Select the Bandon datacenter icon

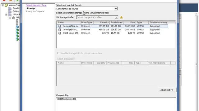click(x=10, y=8)
